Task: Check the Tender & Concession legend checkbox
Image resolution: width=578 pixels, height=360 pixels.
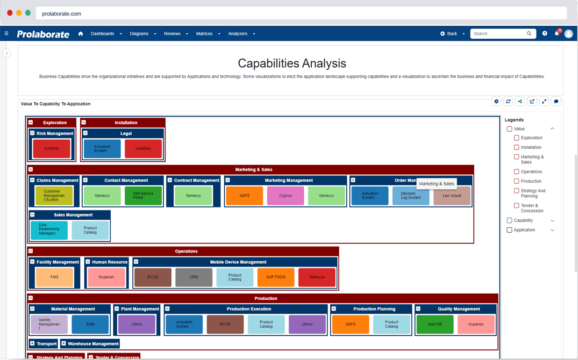Action: 516,206
